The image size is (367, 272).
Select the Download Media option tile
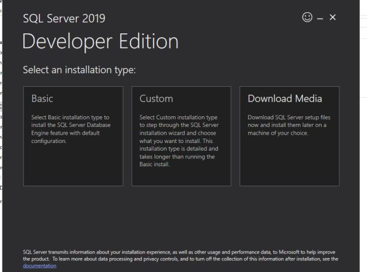point(289,136)
